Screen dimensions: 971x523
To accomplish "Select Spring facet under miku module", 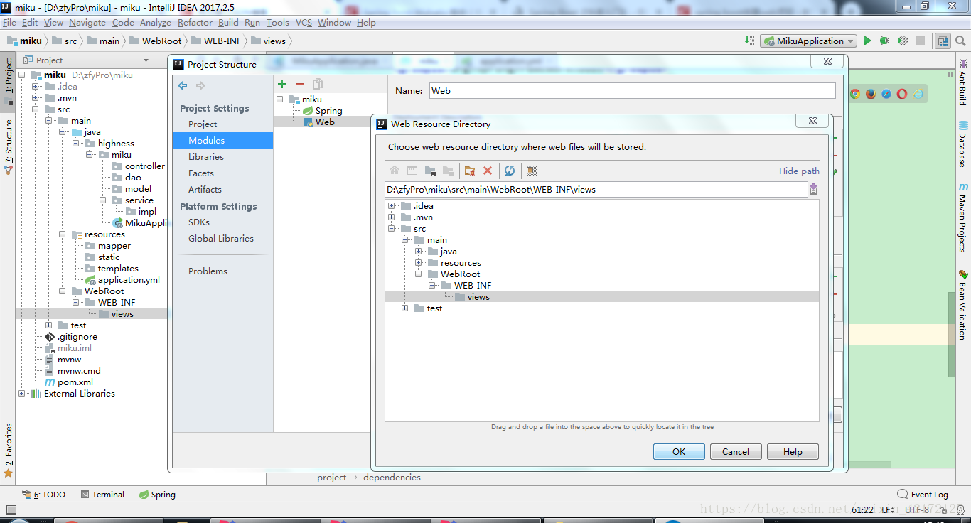I will [x=329, y=111].
